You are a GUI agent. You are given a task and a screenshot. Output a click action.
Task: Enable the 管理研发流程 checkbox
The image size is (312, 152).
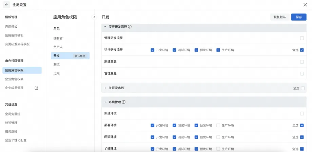302,38
